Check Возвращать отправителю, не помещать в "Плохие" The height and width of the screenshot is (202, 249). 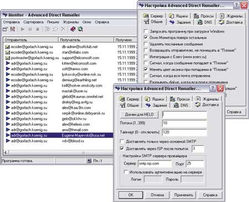[x=146, y=50]
